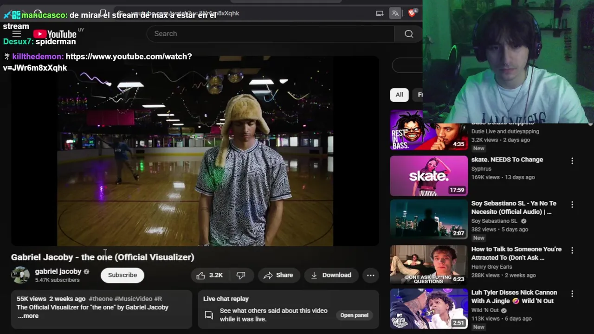This screenshot has height=334, width=594.
Task: Open Wild 'N Out channel name
Action: point(485,310)
